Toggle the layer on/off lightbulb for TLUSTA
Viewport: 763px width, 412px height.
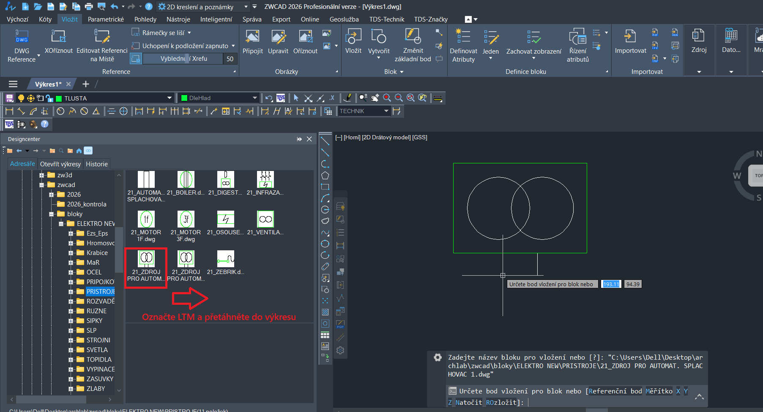pos(21,98)
